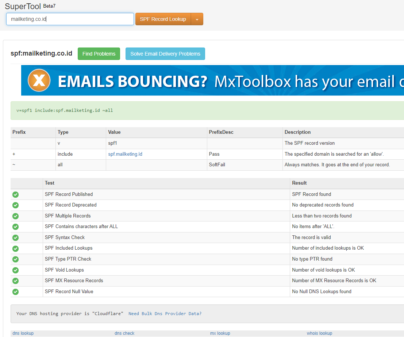Click the orange X logo in the banner

click(x=39, y=80)
